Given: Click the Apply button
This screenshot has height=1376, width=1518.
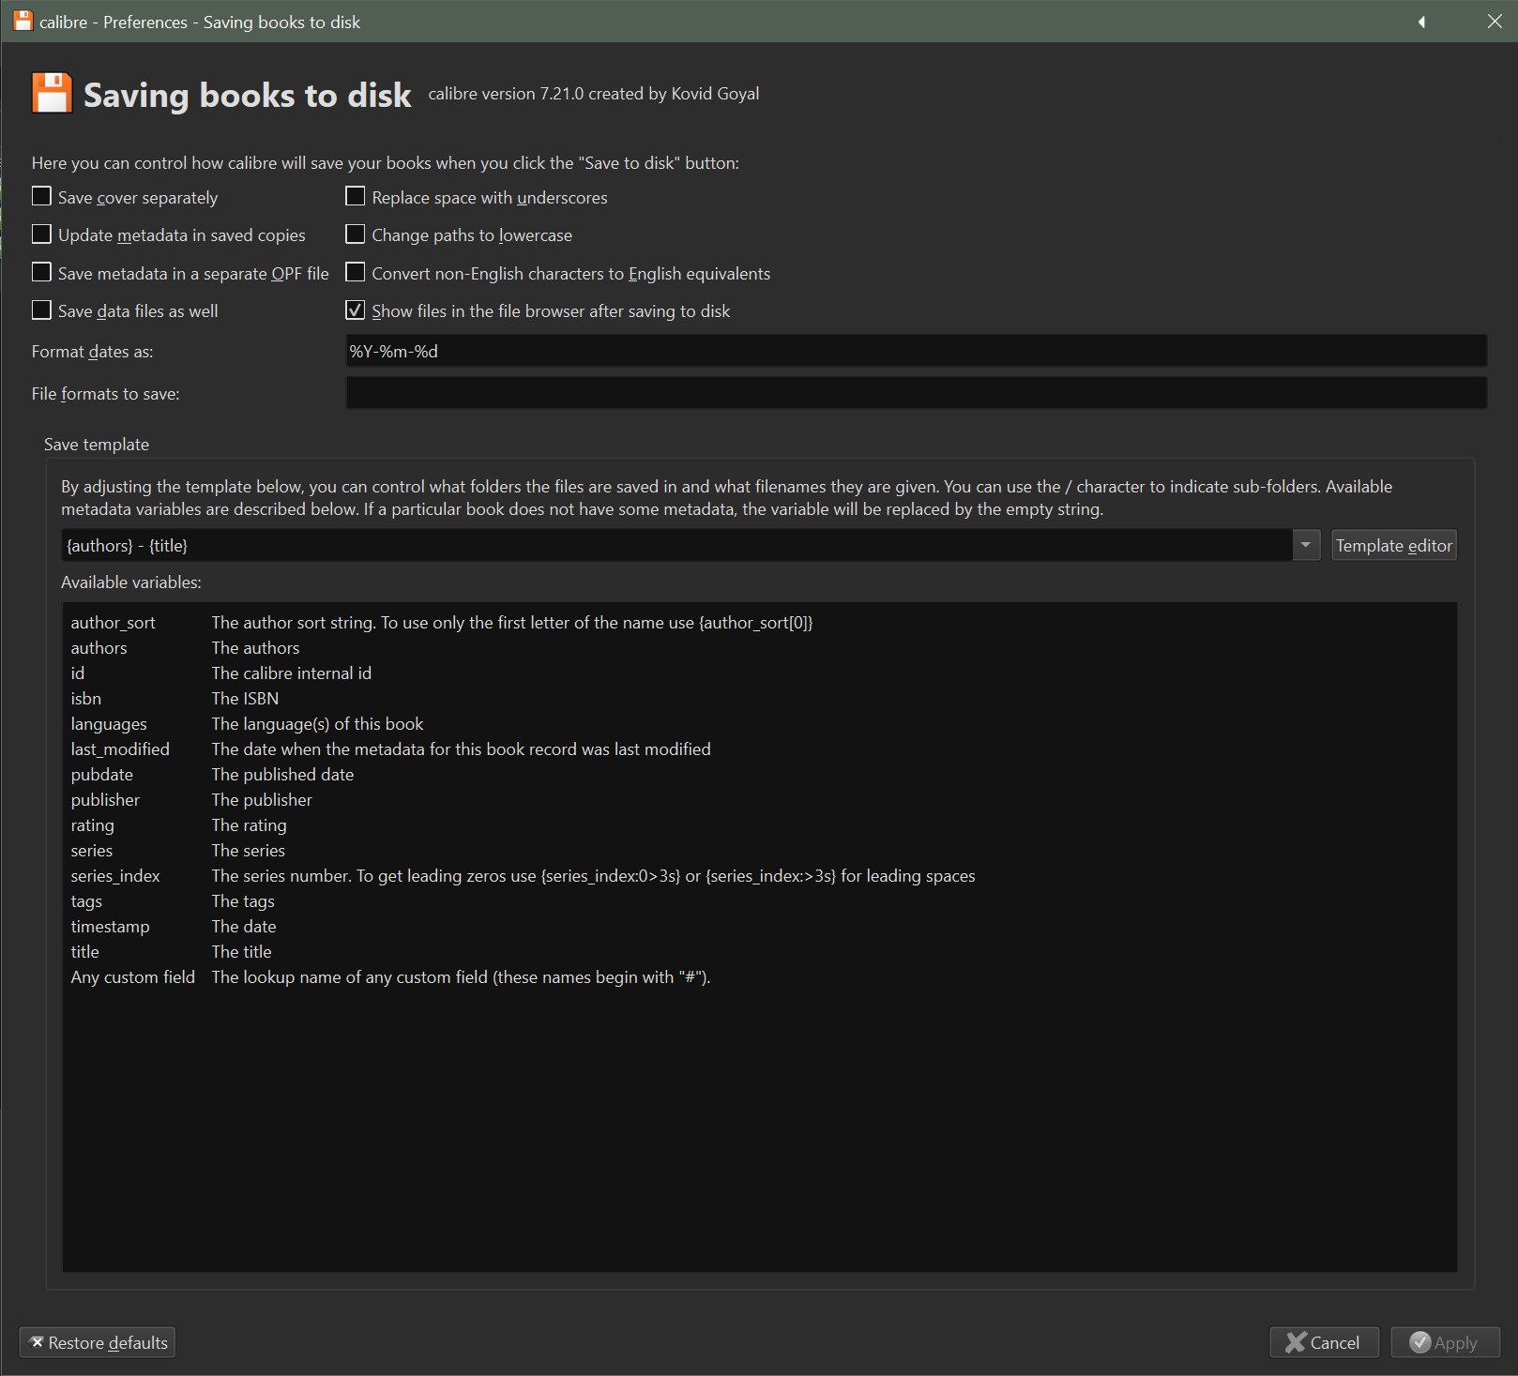Looking at the screenshot, I should pos(1445,1342).
